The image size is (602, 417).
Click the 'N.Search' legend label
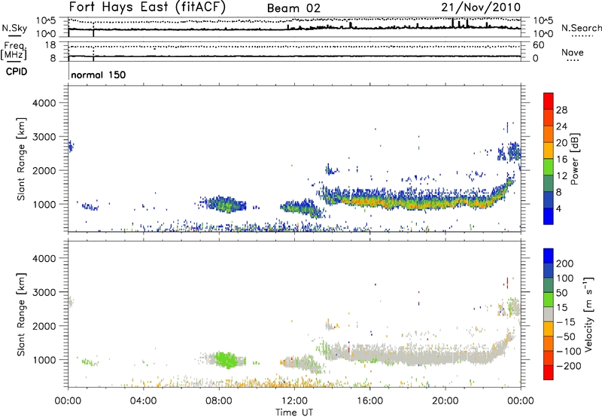click(581, 28)
